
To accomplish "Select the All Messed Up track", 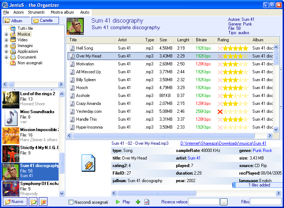I will [170, 72].
